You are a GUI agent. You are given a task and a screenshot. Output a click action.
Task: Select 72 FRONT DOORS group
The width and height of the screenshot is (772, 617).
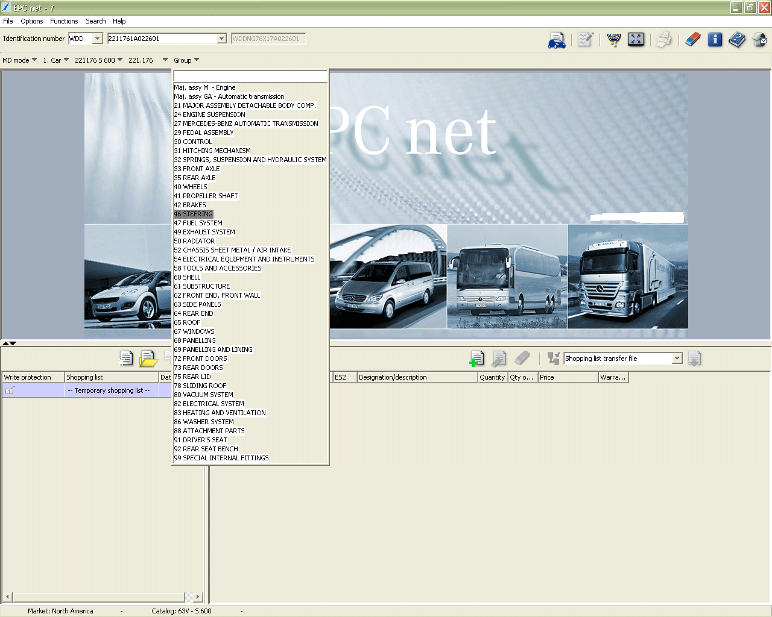coord(200,359)
